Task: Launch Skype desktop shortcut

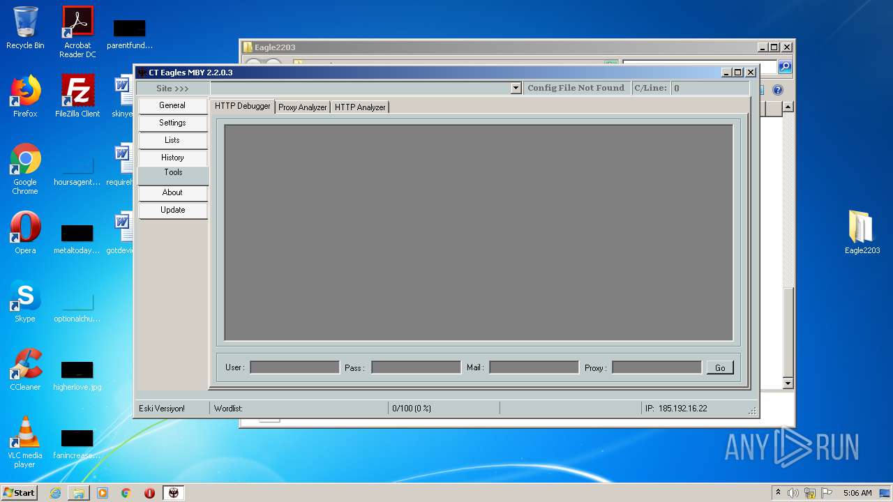Action: pos(25,301)
